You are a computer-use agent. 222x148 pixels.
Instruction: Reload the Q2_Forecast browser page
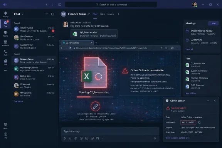coord(70,48)
